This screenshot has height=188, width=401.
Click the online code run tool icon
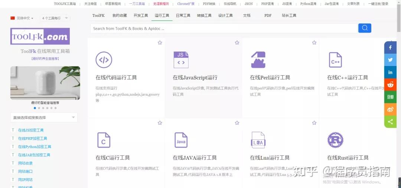coord(104,60)
